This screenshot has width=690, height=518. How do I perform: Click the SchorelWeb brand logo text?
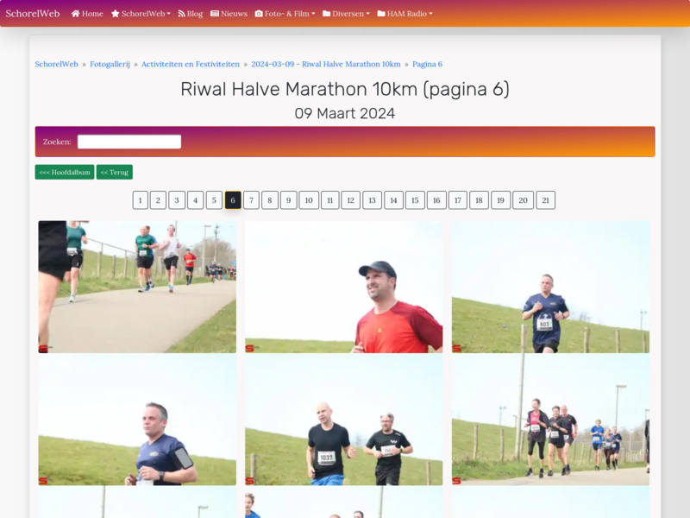33,14
